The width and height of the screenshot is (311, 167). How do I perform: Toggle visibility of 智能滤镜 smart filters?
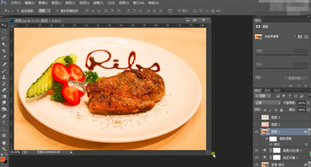(x=266, y=139)
